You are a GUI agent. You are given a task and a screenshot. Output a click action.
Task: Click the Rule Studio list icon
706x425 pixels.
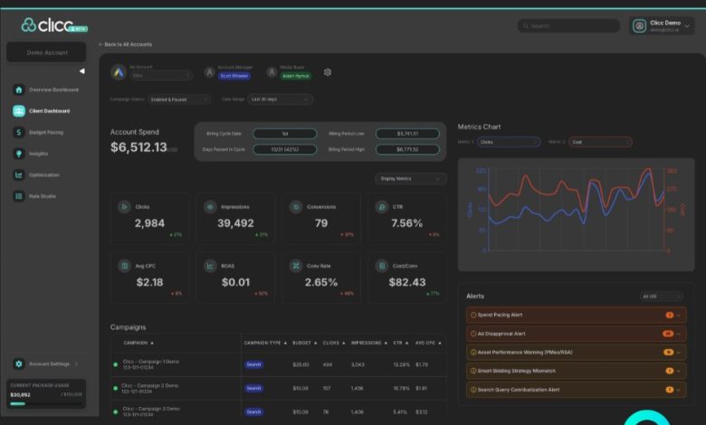click(19, 196)
